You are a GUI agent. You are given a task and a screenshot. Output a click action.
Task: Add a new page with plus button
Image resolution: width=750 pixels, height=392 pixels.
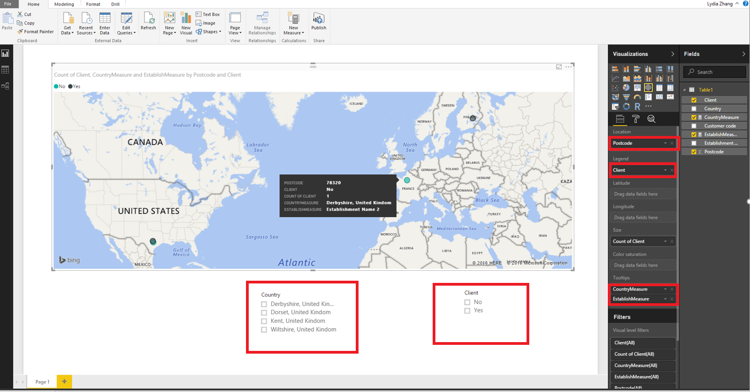(x=64, y=382)
